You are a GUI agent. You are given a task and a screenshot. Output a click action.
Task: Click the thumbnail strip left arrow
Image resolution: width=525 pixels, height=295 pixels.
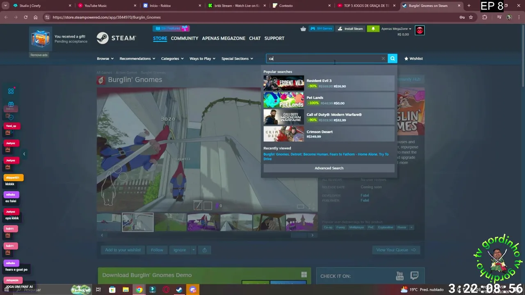tap(102, 235)
